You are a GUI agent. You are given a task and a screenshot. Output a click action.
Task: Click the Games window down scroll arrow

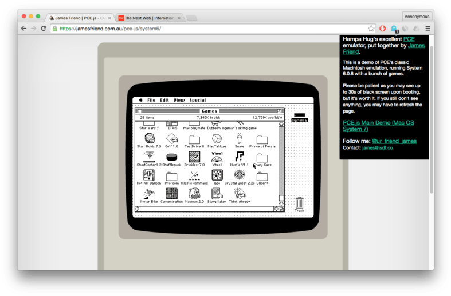(281, 204)
